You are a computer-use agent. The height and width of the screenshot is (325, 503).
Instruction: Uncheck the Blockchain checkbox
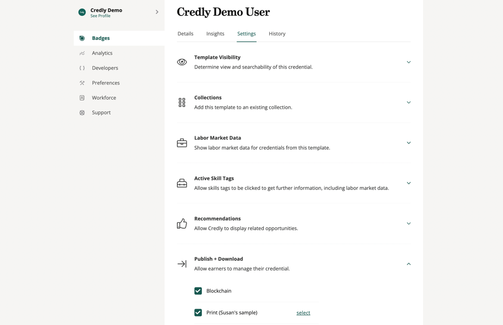tap(198, 291)
